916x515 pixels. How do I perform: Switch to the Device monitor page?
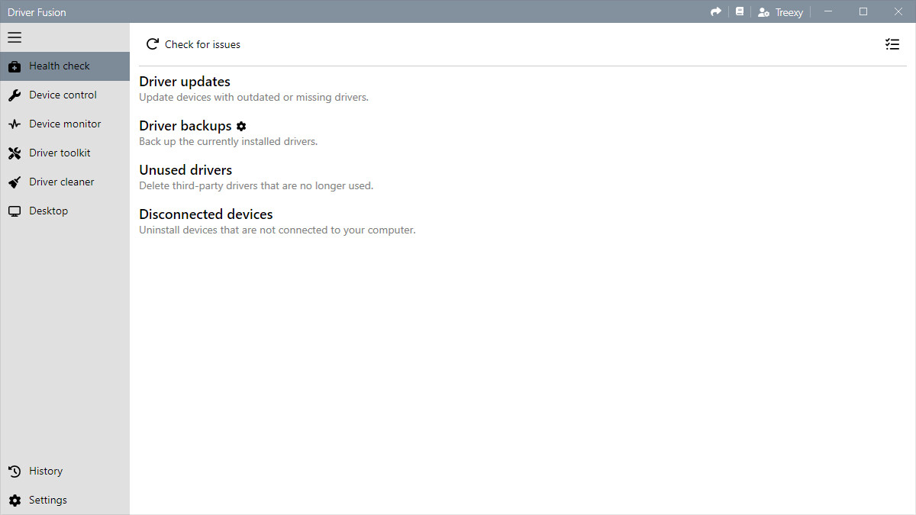coord(65,124)
